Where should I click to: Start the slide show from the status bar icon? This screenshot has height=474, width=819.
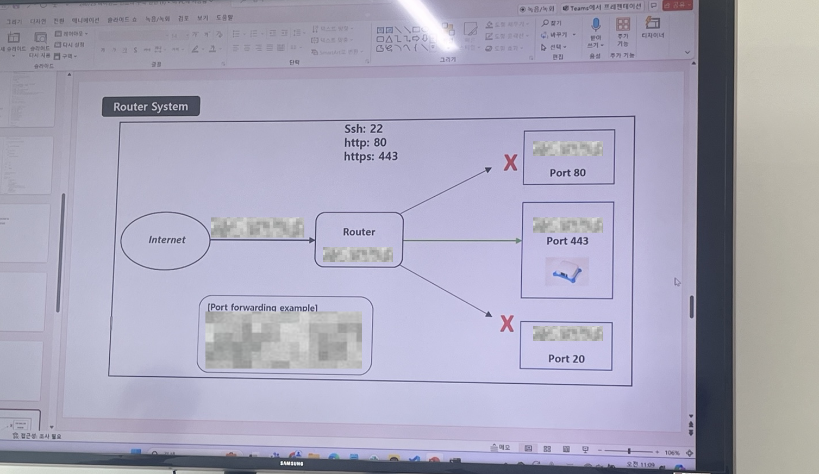tap(585, 450)
